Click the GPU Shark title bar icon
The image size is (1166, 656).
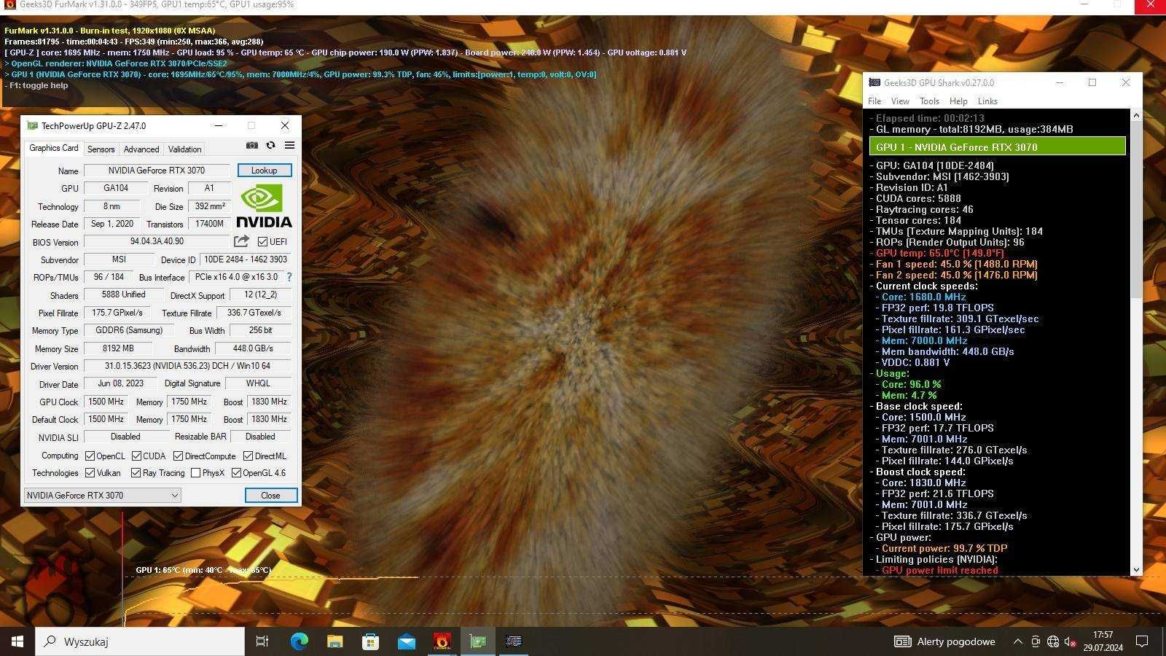tap(874, 82)
